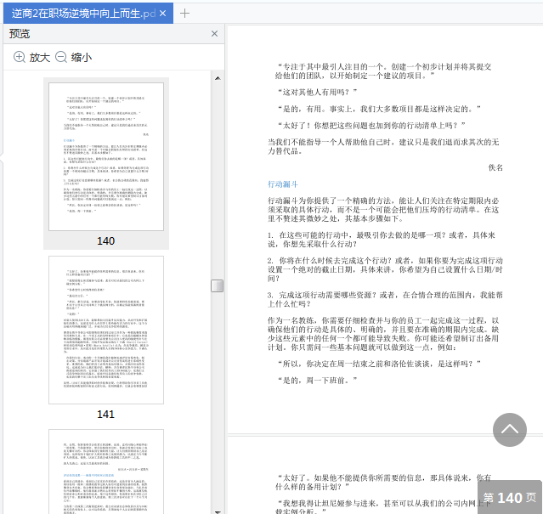Image resolution: width=543 pixels, height=514 pixels.
Task: Click paragraph starting "作为一名教练"
Action: pos(383,334)
